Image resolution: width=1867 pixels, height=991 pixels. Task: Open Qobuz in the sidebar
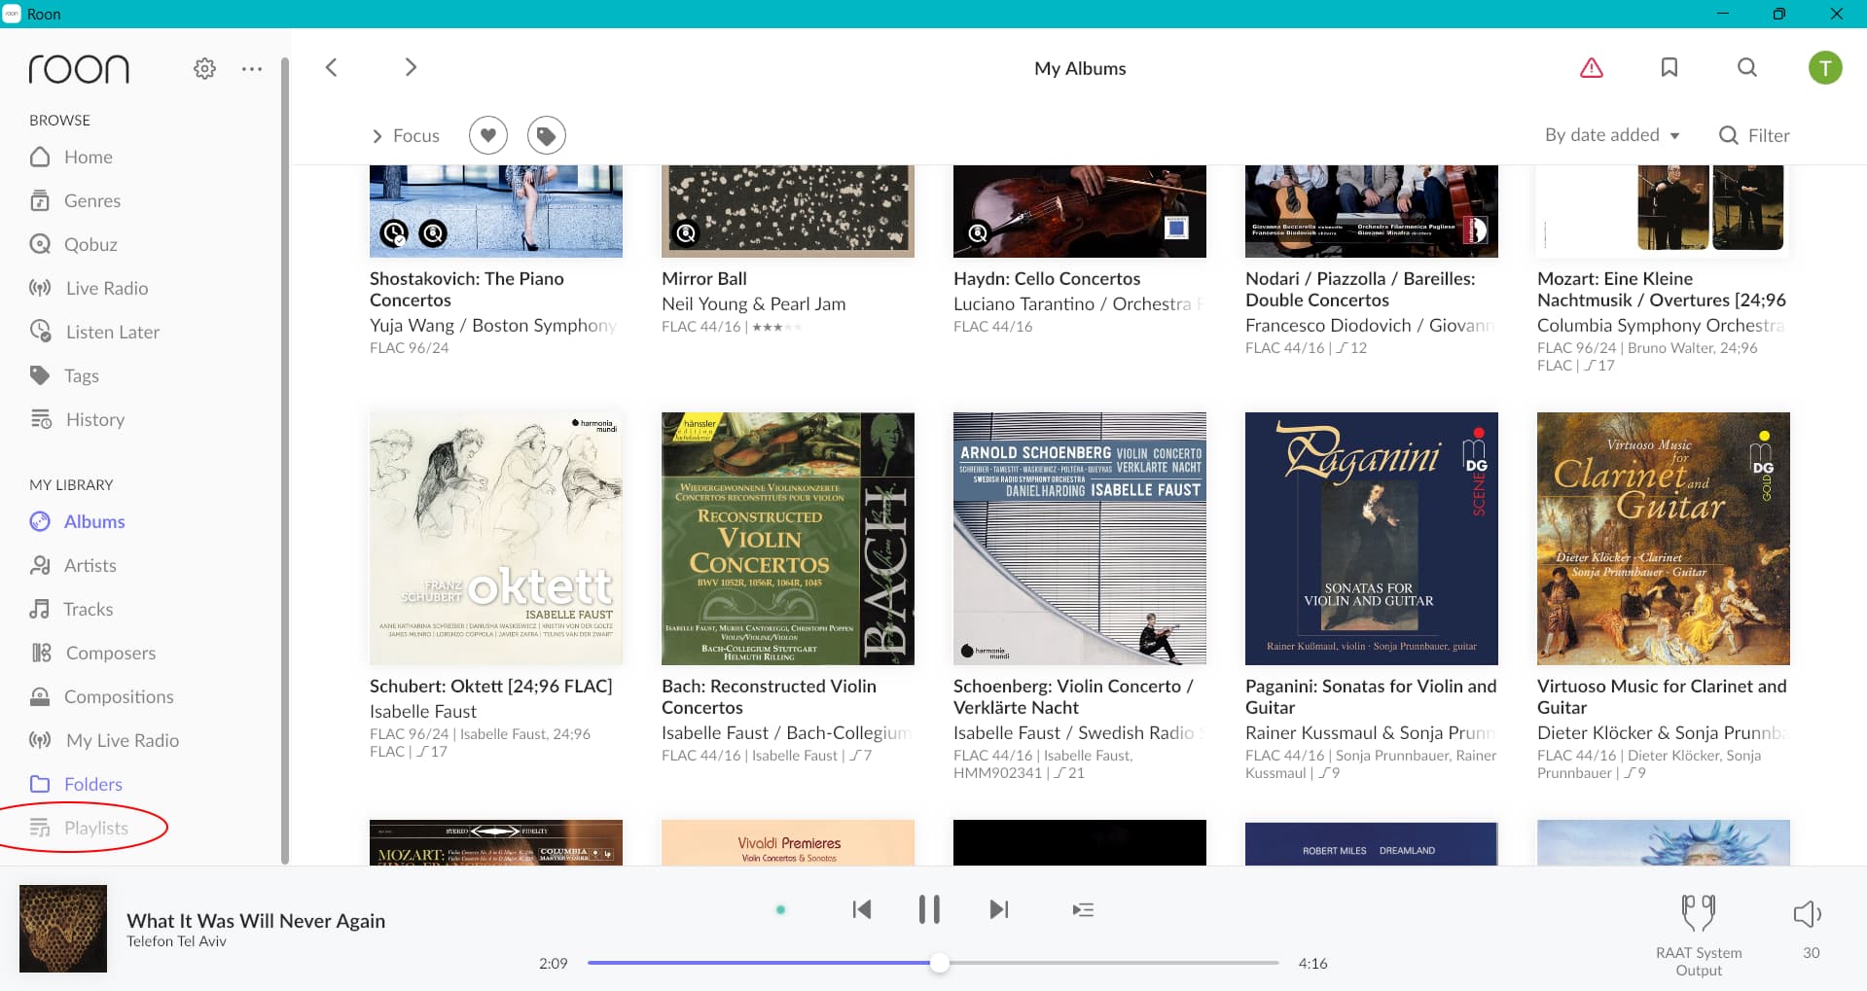(73, 244)
